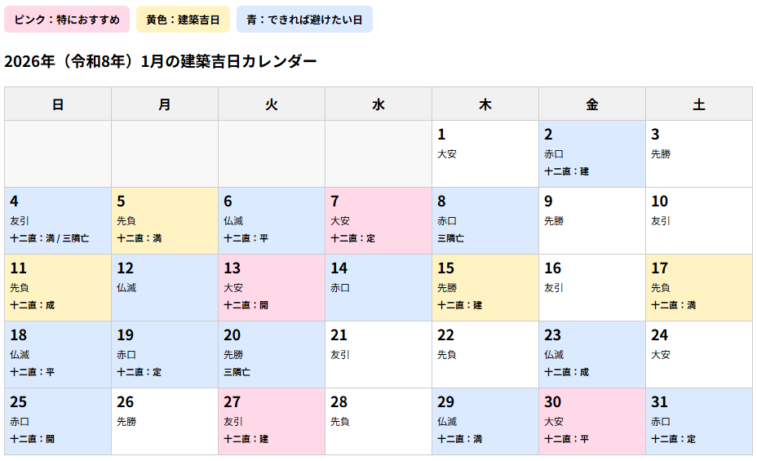Click the 土 Saturday column header
The width and height of the screenshot is (757, 461).
(699, 104)
